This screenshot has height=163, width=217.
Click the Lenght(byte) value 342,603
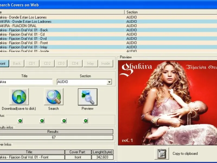[x=102, y=157]
